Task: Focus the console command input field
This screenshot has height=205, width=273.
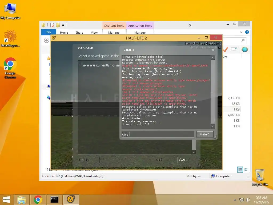Action: click(158, 134)
